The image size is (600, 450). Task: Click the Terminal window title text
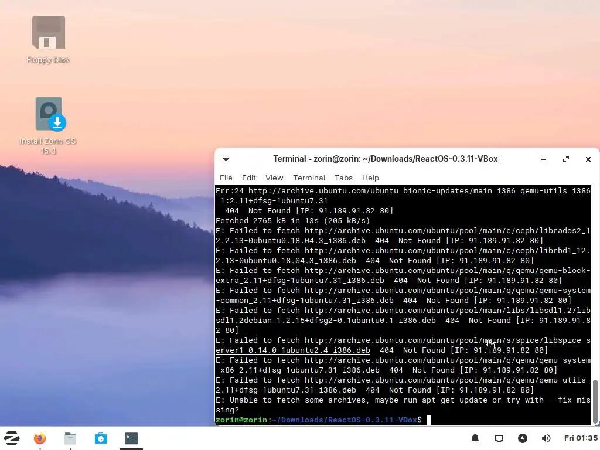click(385, 159)
